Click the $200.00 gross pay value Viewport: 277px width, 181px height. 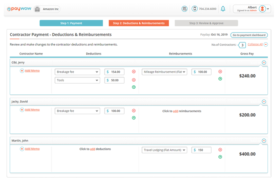pyautogui.click(x=247, y=115)
